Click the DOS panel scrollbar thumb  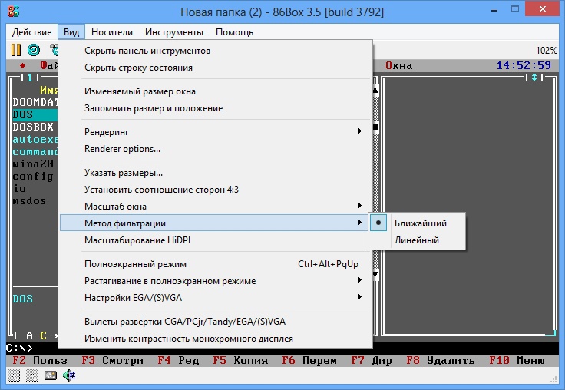[375, 127]
